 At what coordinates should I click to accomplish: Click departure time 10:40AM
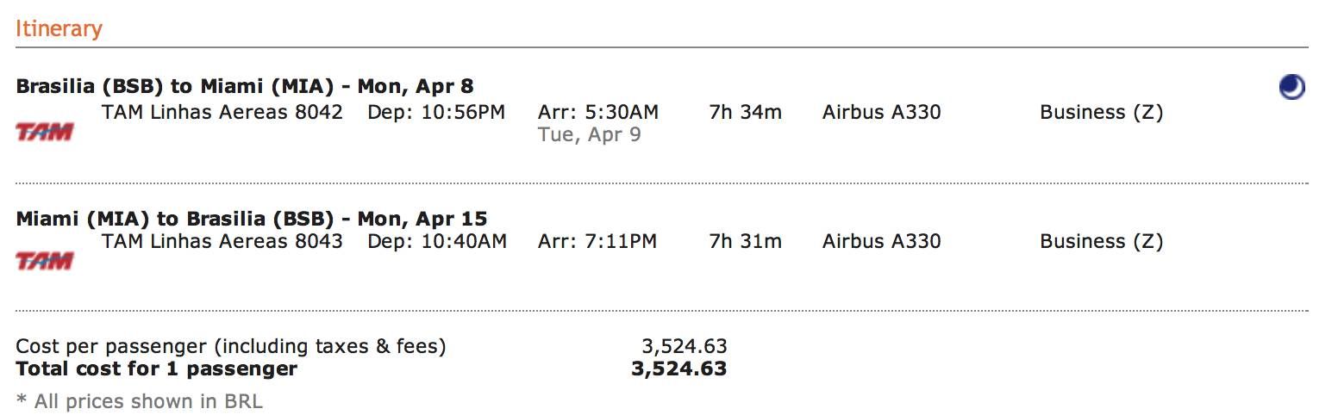(x=437, y=241)
